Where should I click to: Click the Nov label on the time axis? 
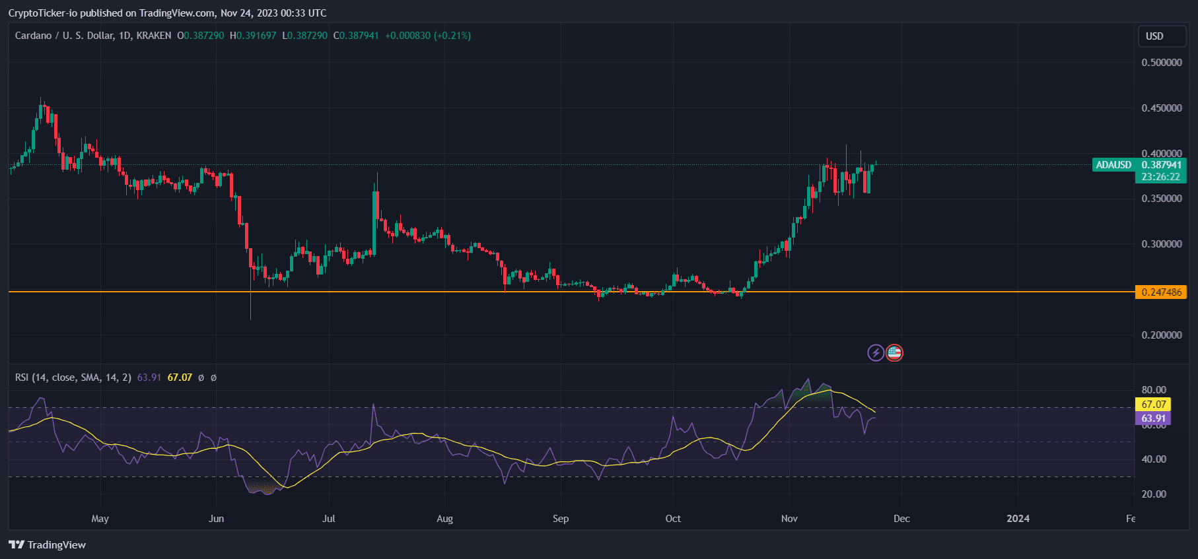[x=789, y=518]
